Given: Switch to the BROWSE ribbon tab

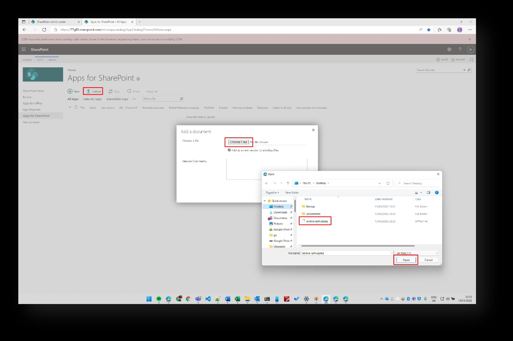Looking at the screenshot, I should click(x=27, y=60).
